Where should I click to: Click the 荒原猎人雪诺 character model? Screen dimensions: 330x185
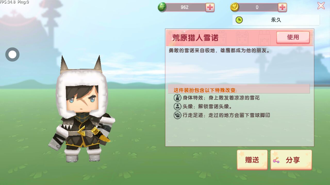tap(81, 109)
